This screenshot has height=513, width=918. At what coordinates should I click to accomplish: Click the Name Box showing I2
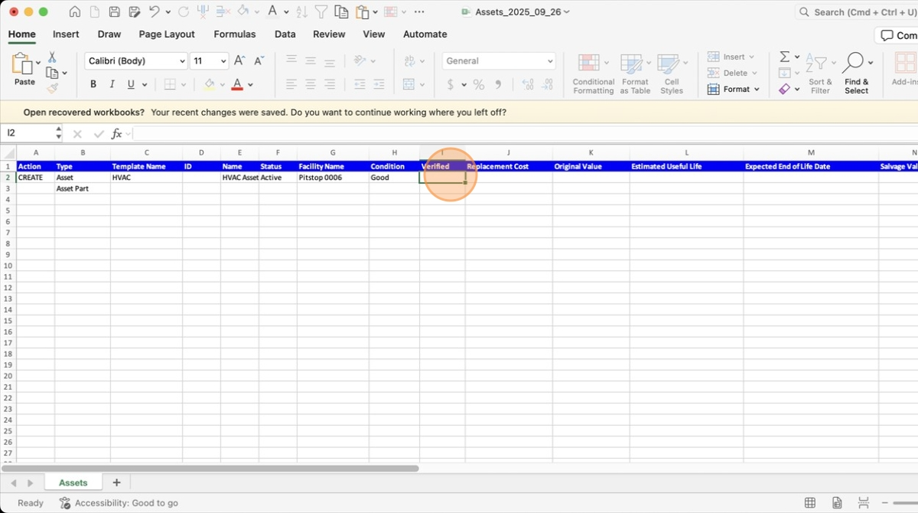pos(31,133)
